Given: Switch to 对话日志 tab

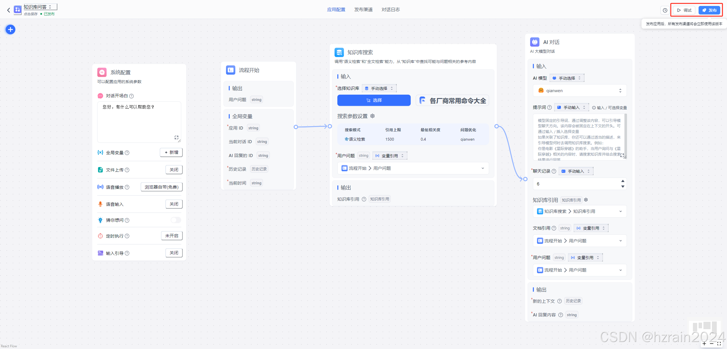Looking at the screenshot, I should tap(390, 10).
